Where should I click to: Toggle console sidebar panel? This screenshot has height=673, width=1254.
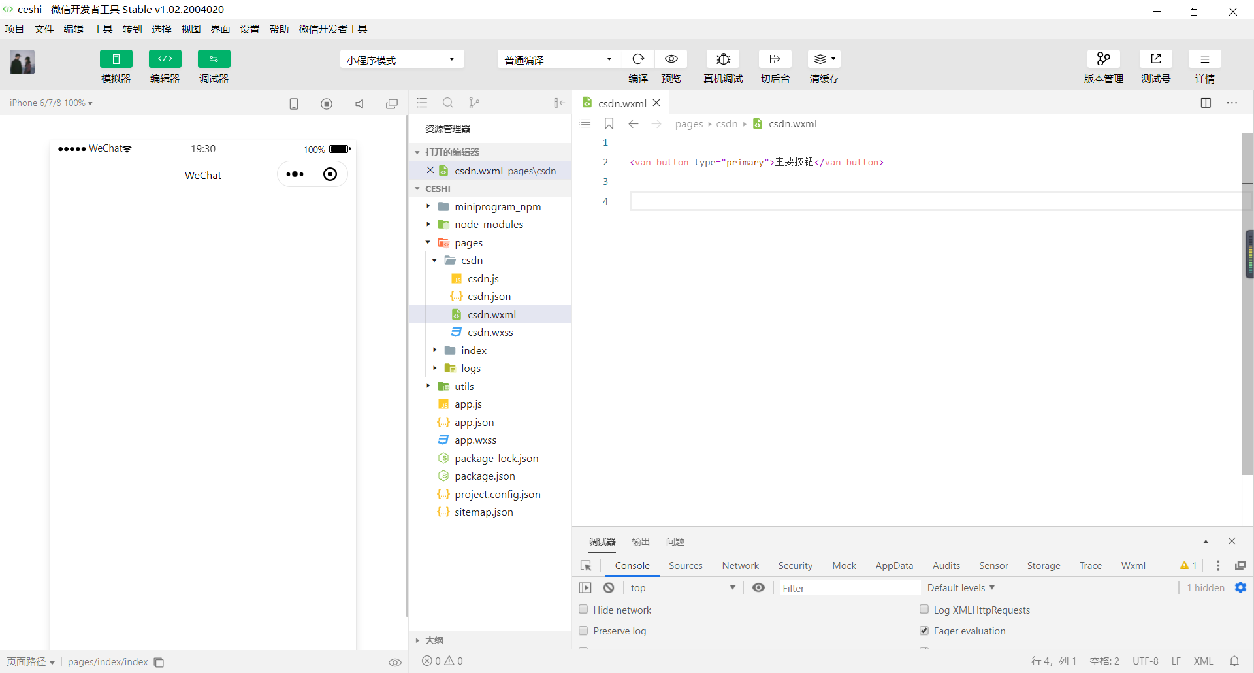pyautogui.click(x=585, y=588)
